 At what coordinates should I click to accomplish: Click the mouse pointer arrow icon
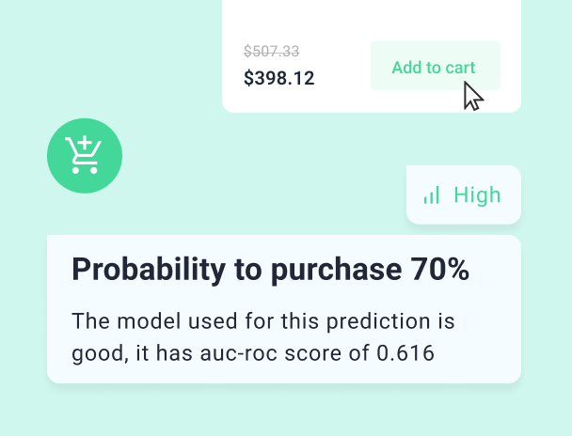coord(472,96)
